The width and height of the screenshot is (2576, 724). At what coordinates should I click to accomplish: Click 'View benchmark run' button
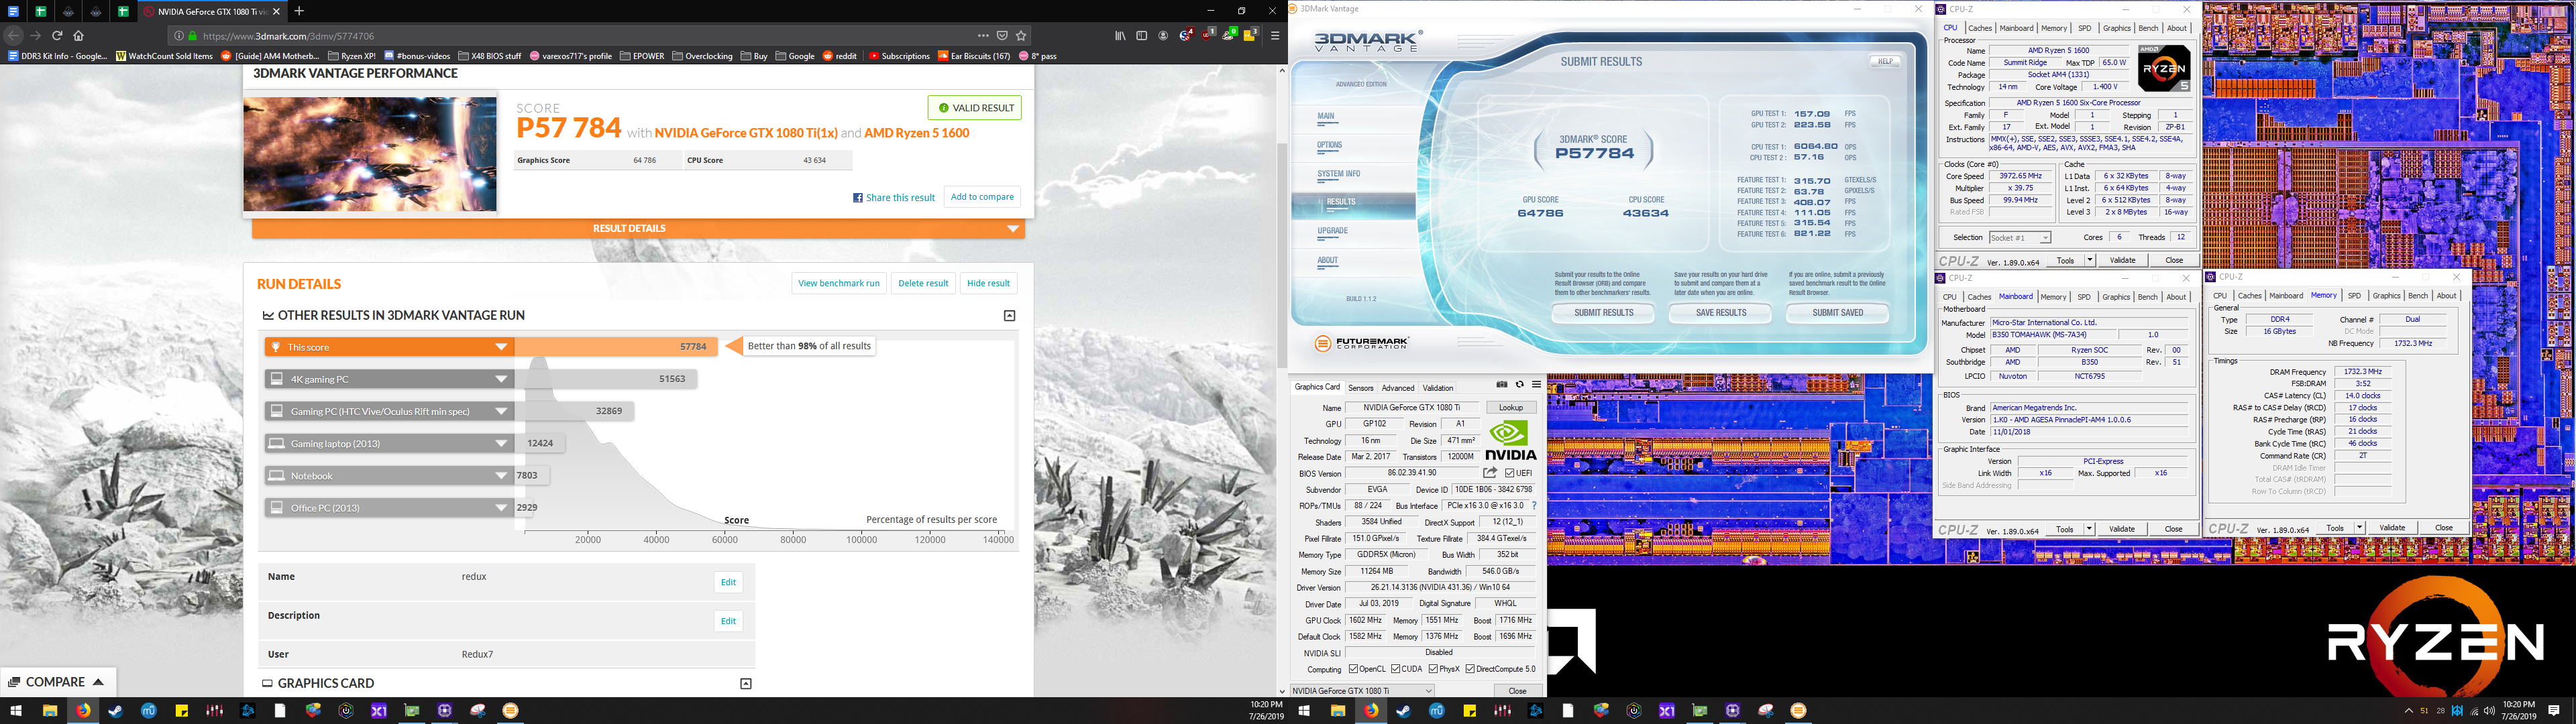coord(839,283)
